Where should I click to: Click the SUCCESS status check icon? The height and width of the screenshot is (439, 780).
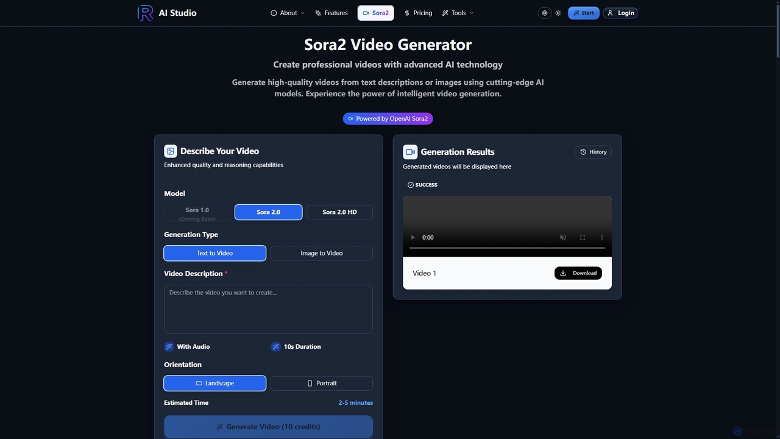click(411, 185)
